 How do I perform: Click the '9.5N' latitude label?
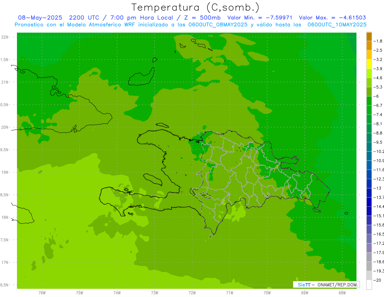(x=5, y=150)
